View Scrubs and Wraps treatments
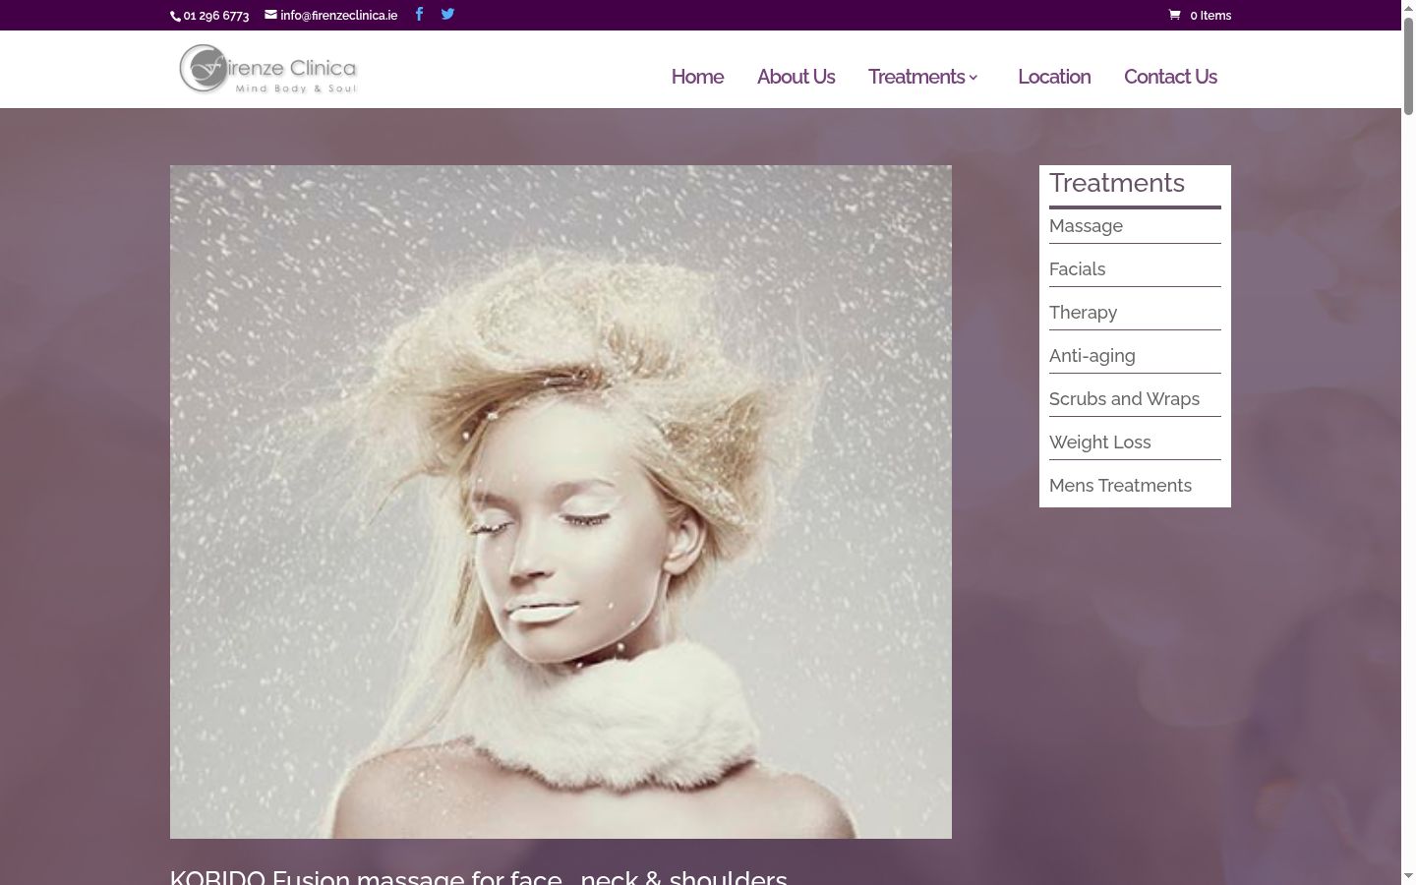 pos(1124,399)
